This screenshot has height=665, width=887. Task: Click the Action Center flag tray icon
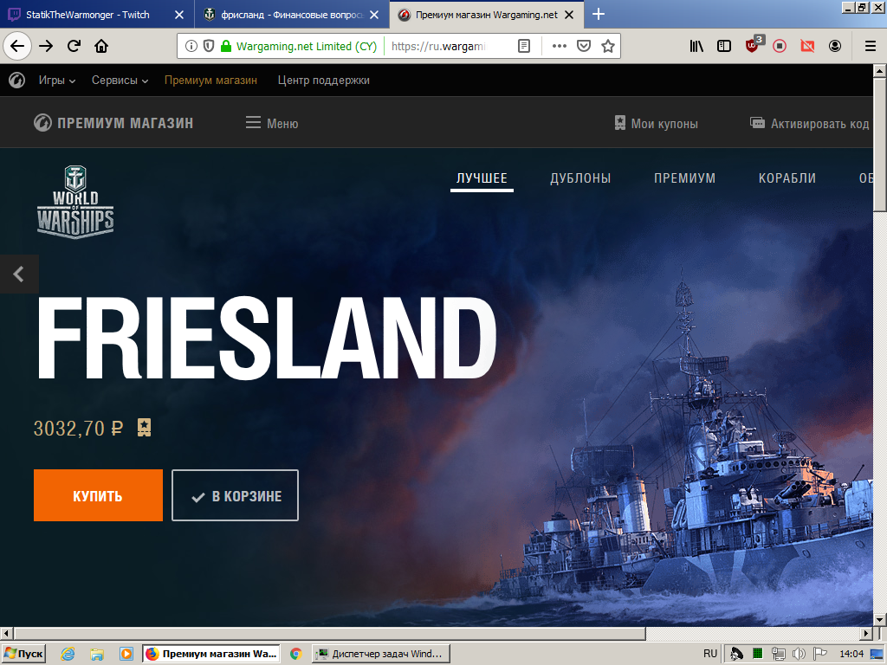(x=819, y=654)
